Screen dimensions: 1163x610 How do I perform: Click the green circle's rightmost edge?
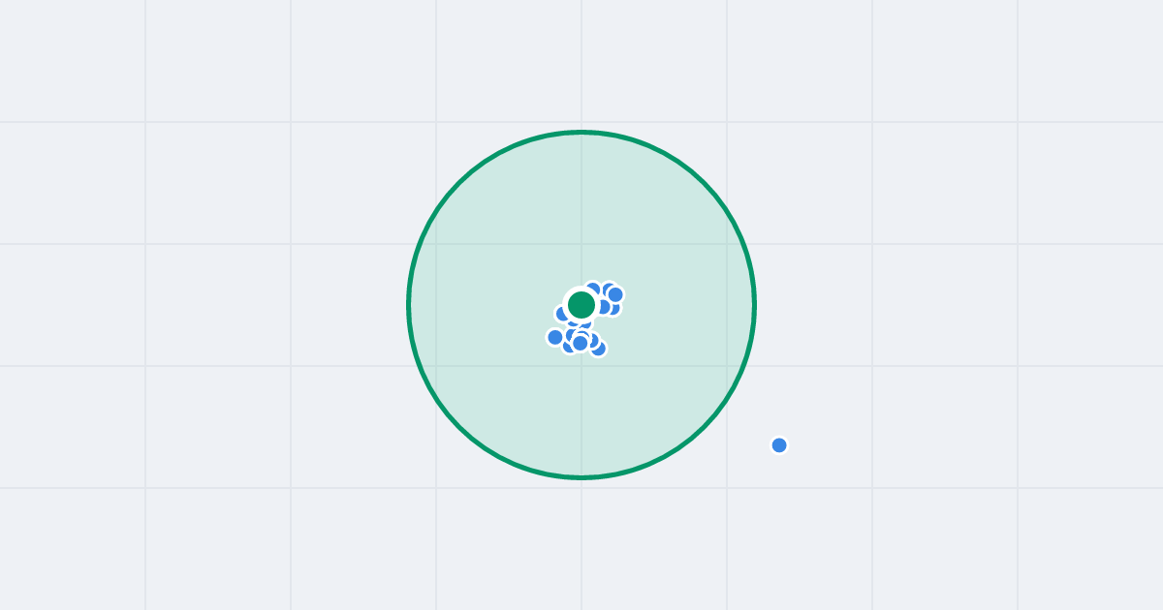click(754, 305)
